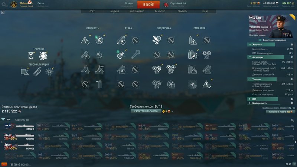297x167 pixels.
Task: Select the octopus talent icon
Action: (x=43, y=56)
